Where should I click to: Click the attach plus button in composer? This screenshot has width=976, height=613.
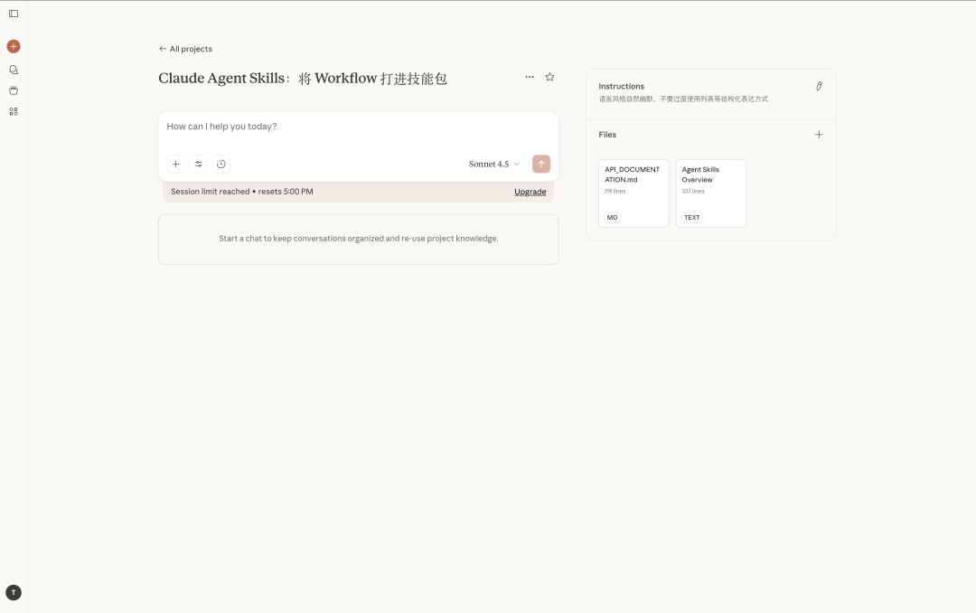click(x=175, y=164)
